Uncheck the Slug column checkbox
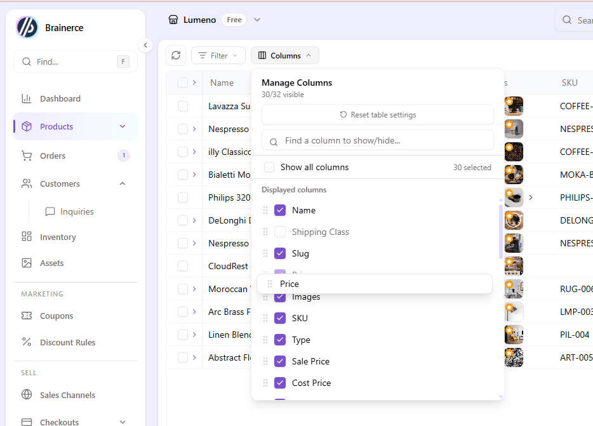 click(280, 253)
